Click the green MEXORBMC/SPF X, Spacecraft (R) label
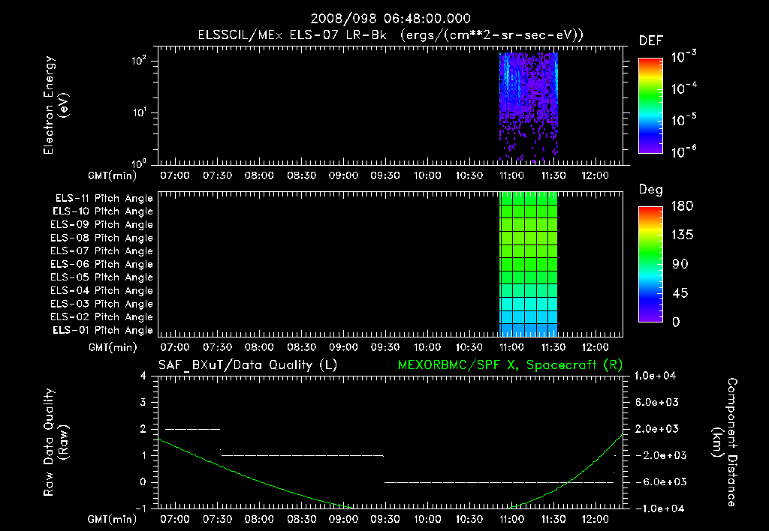 (510, 365)
